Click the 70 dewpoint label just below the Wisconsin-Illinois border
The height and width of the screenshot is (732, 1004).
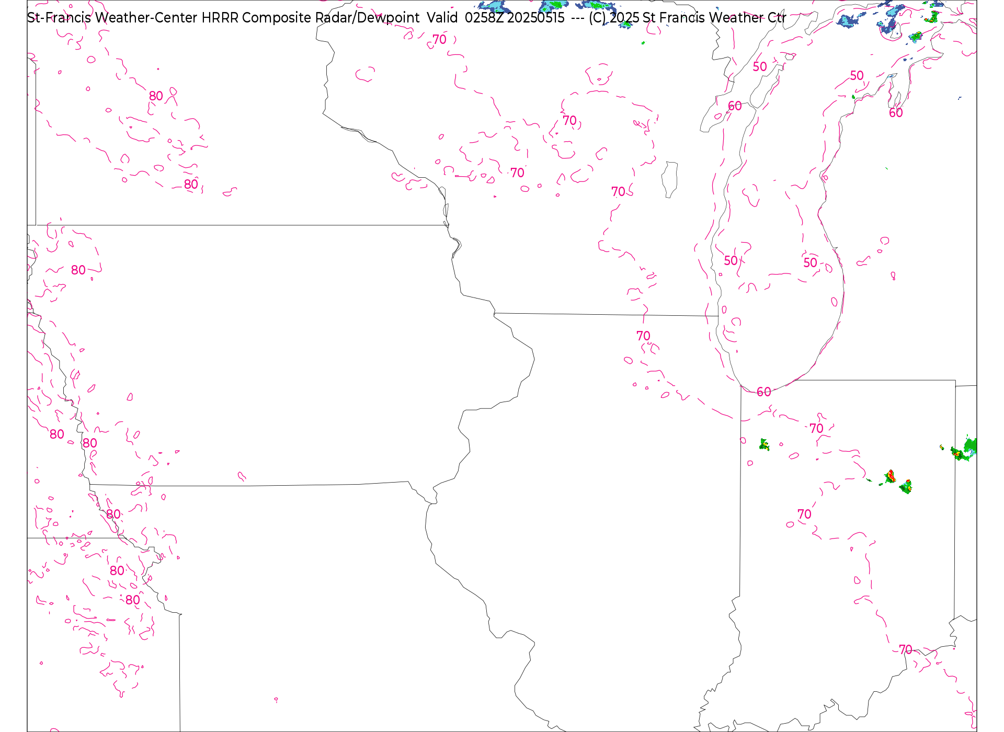point(643,336)
